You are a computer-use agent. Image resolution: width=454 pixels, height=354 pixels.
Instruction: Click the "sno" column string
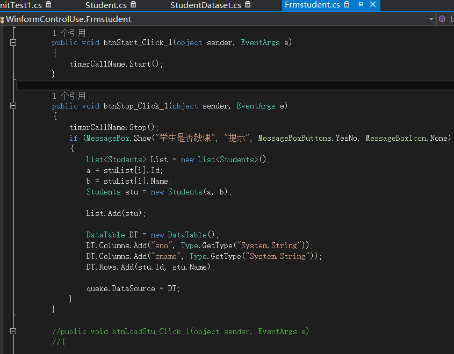(x=162, y=245)
